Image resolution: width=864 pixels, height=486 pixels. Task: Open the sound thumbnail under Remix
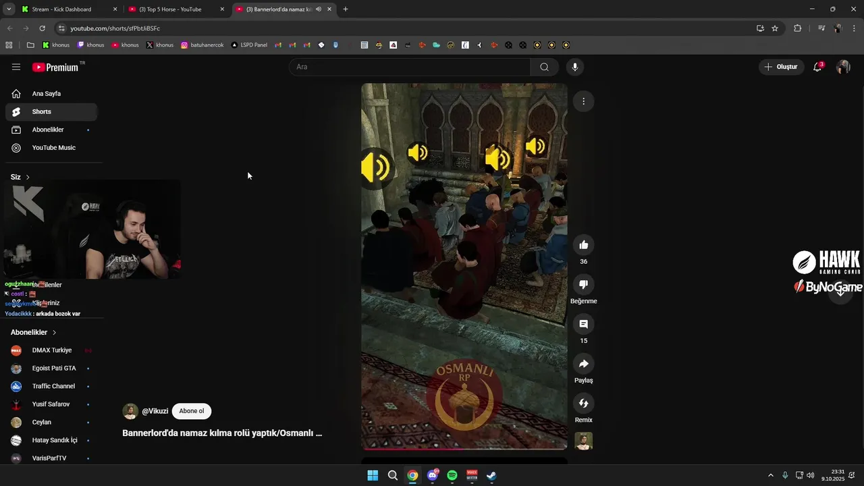pos(583,441)
